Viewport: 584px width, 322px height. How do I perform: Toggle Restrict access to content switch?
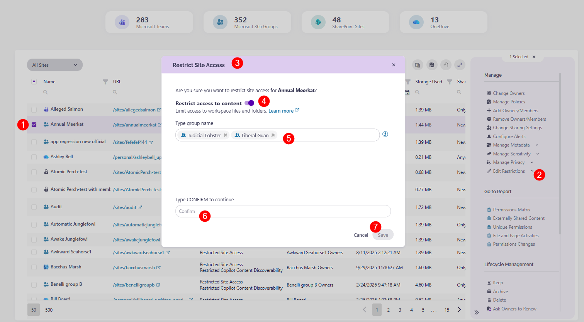[250, 103]
